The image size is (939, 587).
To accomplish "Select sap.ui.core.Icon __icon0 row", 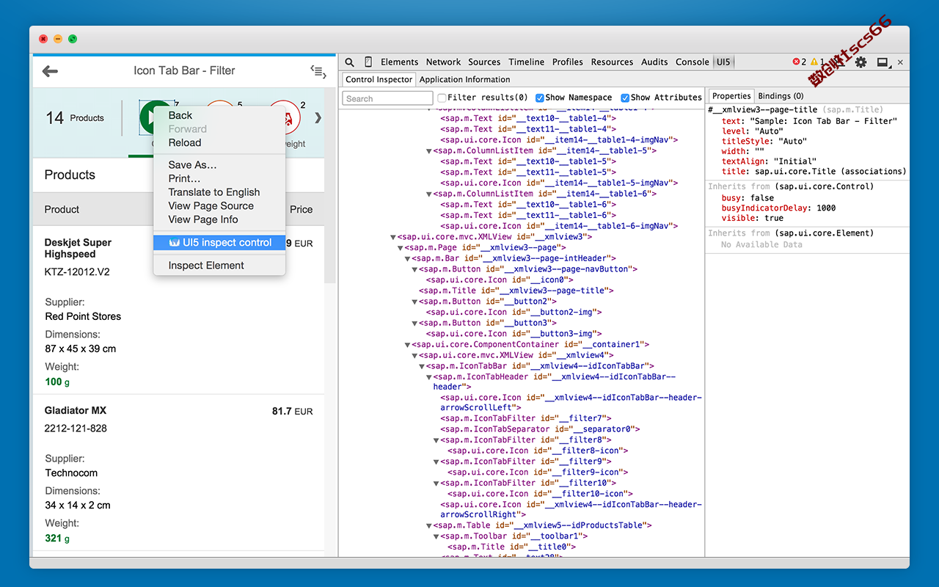I will pyautogui.click(x=500, y=280).
